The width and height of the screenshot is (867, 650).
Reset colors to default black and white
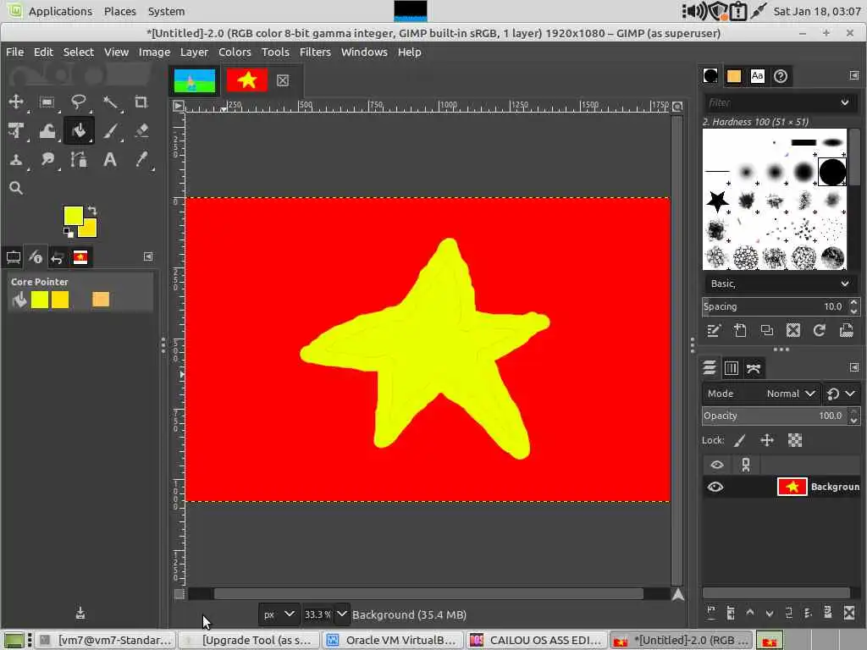68,232
